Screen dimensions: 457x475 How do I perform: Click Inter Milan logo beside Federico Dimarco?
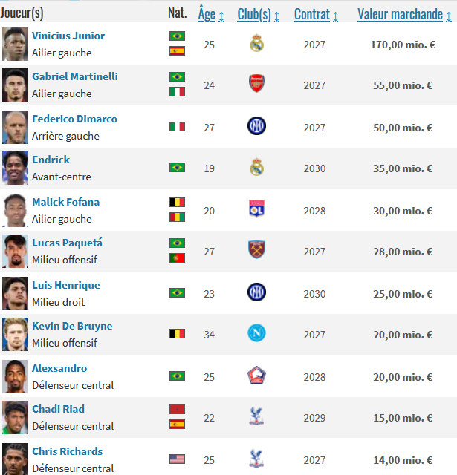[256, 125]
